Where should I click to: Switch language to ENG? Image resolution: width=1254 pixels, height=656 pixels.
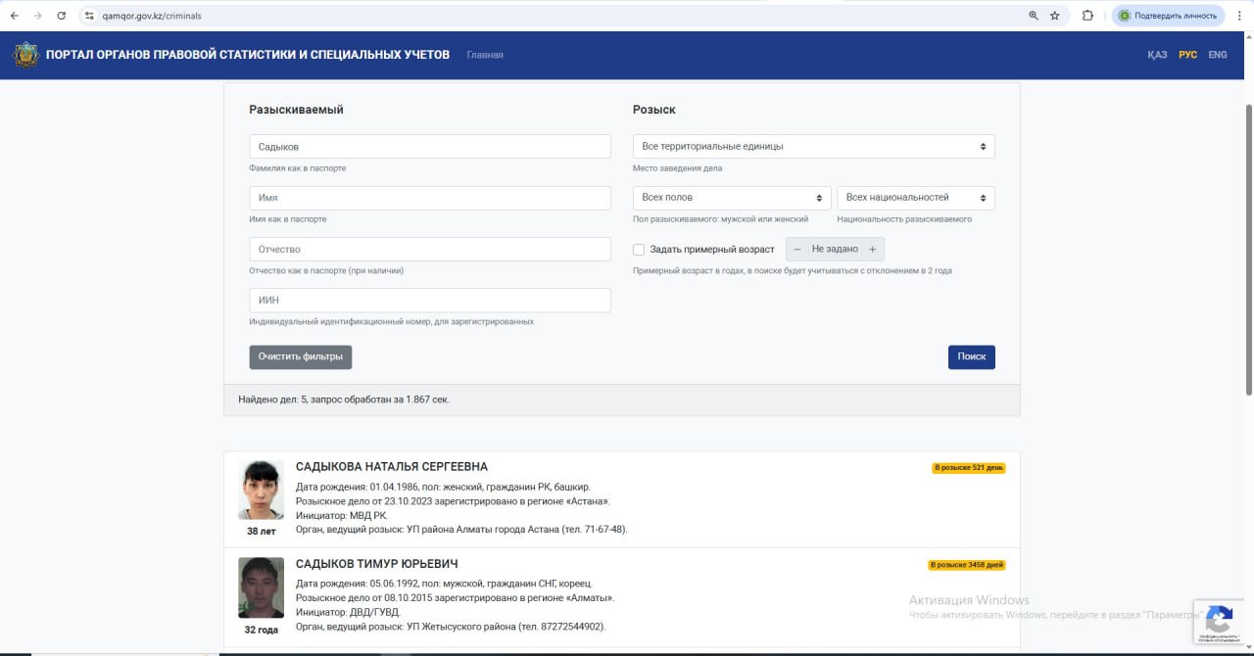(1218, 55)
